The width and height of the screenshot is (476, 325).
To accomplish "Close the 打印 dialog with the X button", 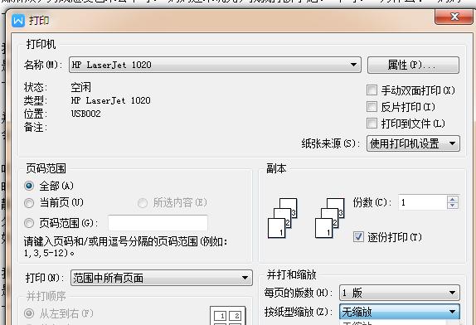I will (x=454, y=17).
